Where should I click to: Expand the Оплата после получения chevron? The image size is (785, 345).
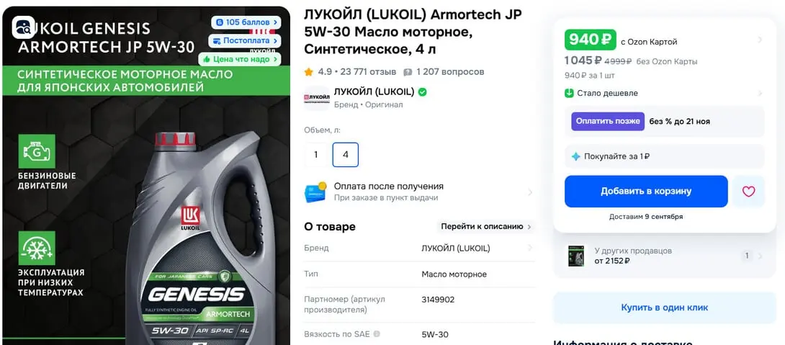[529, 192]
